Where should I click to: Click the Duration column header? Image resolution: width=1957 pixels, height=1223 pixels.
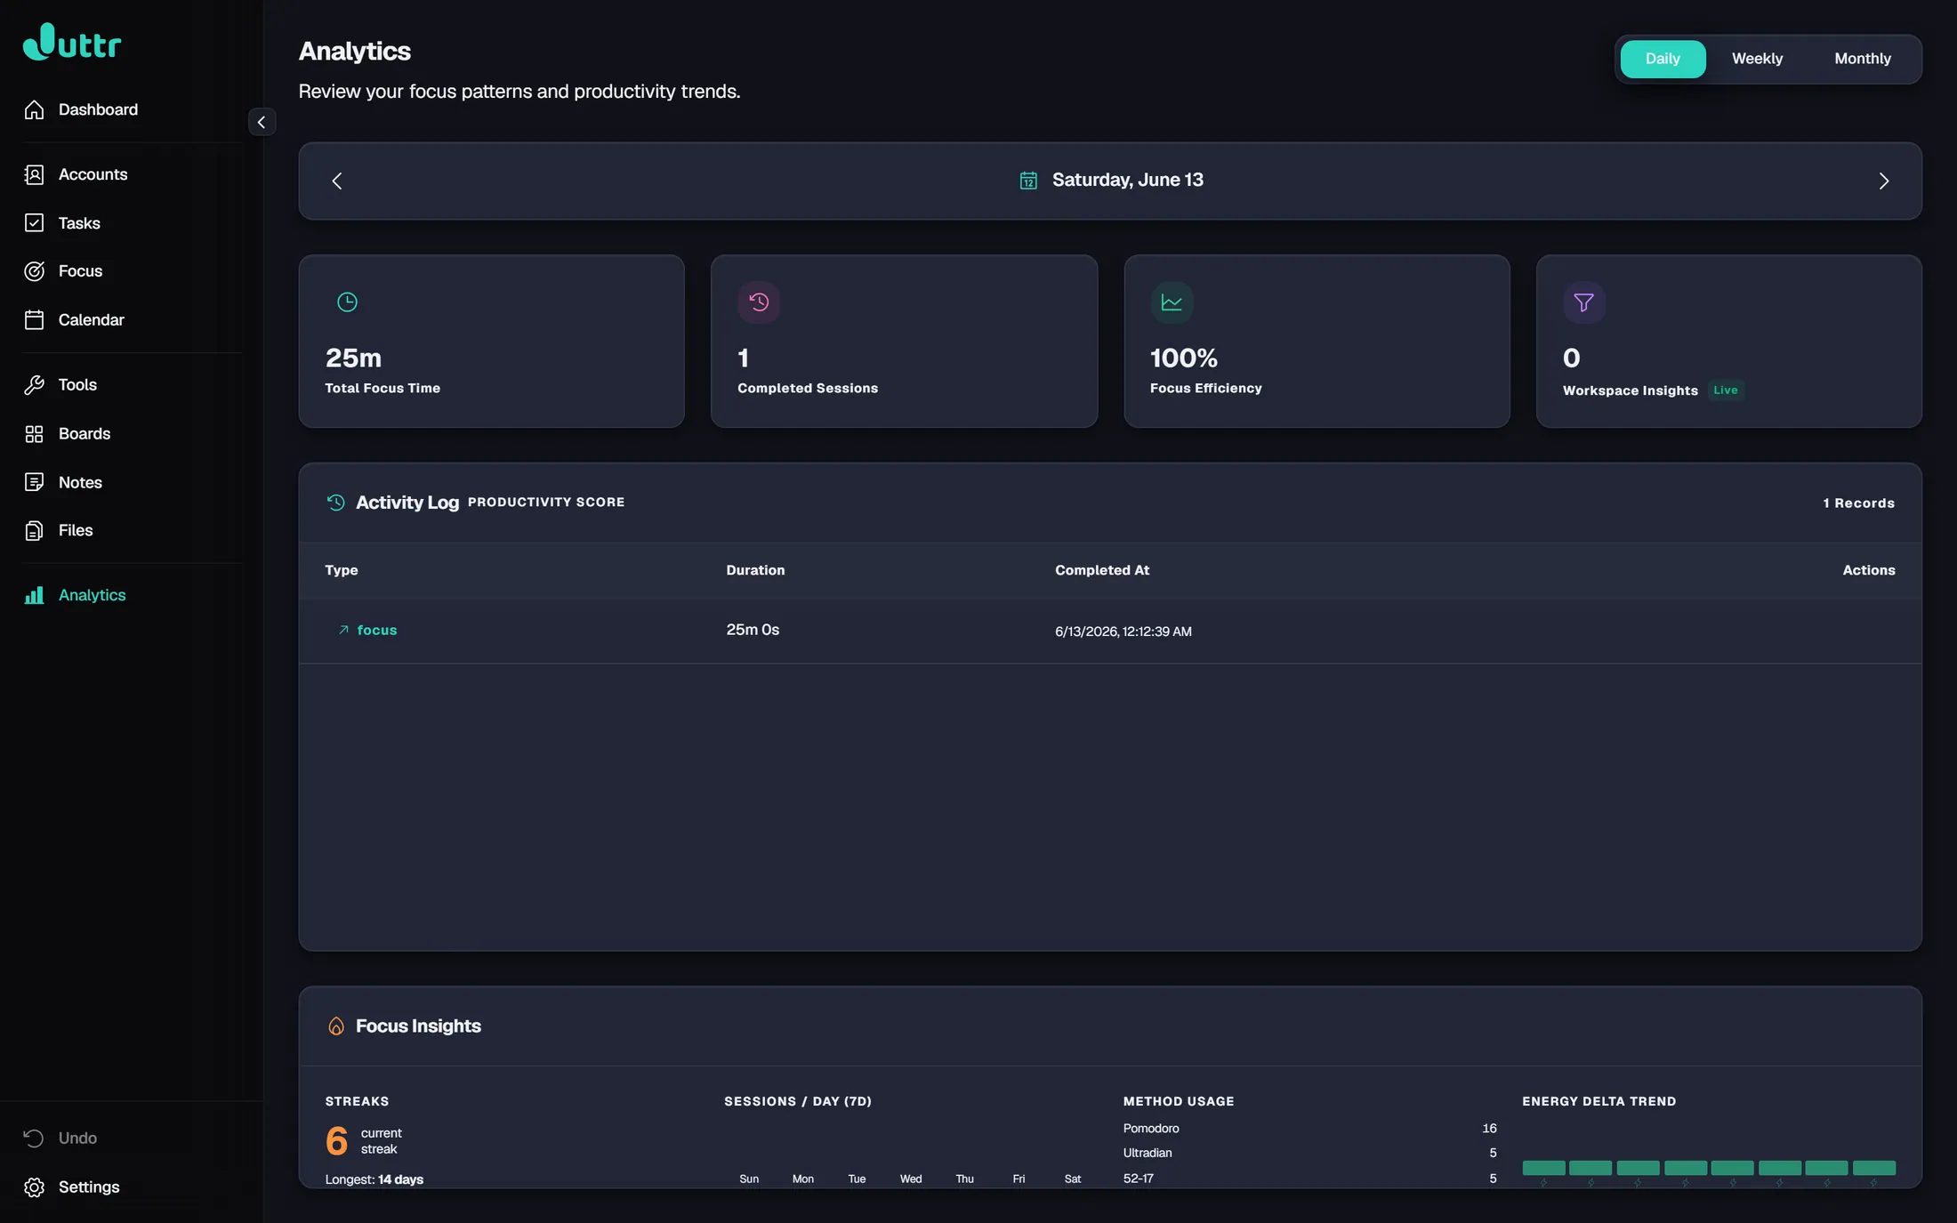click(755, 570)
